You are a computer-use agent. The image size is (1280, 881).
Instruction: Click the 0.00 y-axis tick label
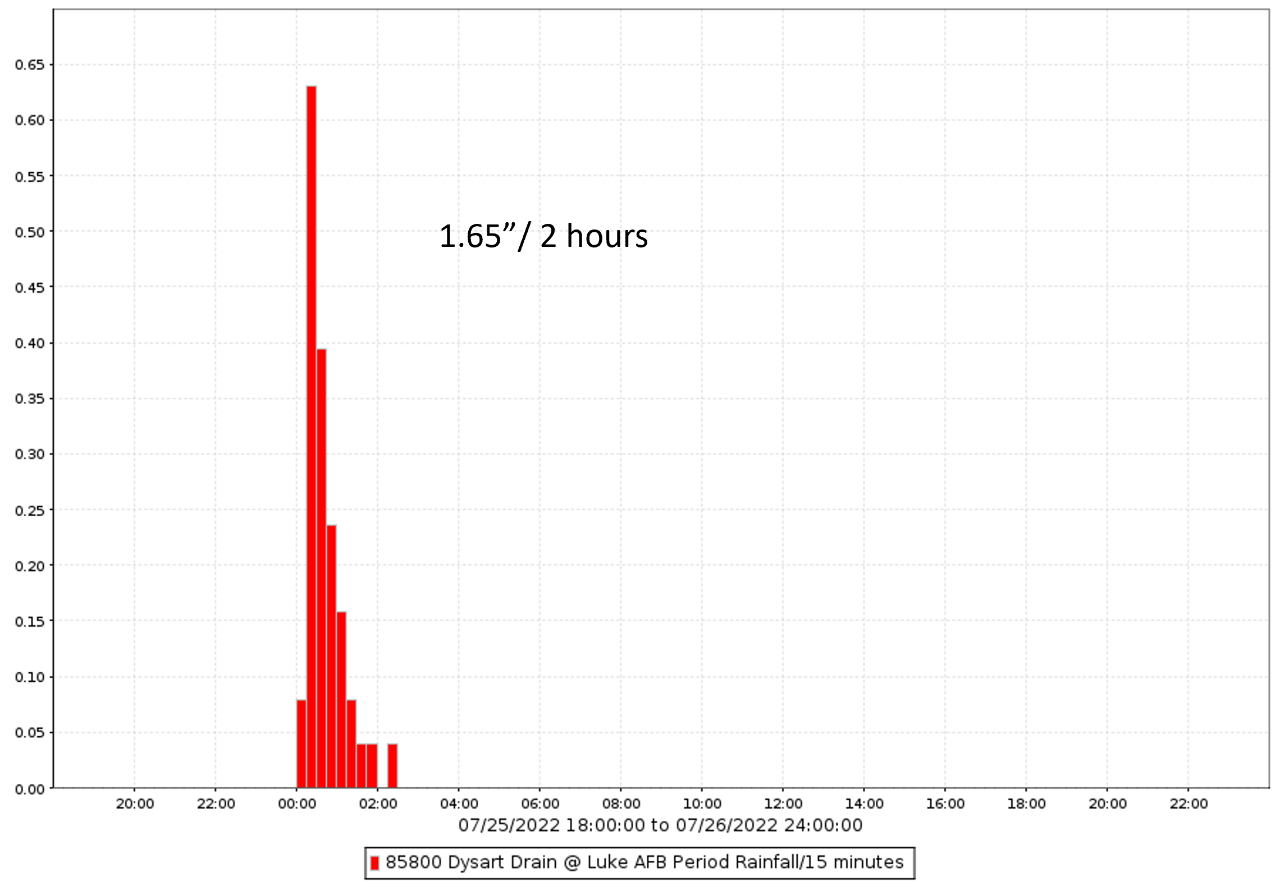[30, 790]
